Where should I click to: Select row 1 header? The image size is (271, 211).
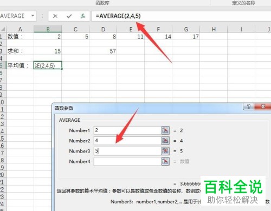coord(3,37)
